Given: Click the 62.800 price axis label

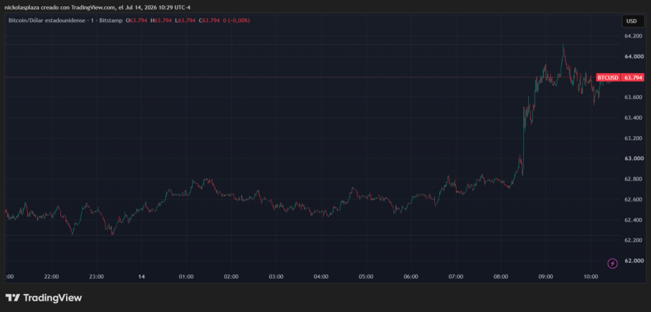Looking at the screenshot, I should [x=633, y=179].
